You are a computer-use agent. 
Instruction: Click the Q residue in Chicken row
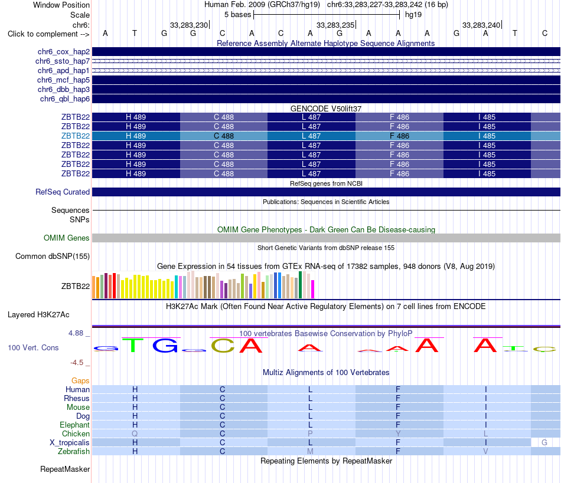(135, 433)
